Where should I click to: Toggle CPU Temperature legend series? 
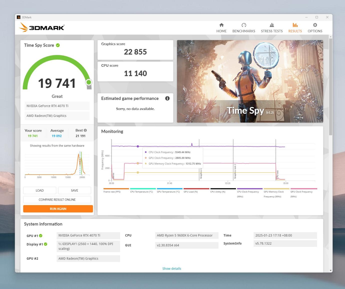click(x=143, y=190)
